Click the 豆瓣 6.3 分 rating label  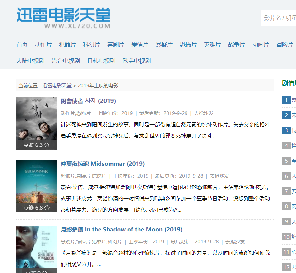36,145
